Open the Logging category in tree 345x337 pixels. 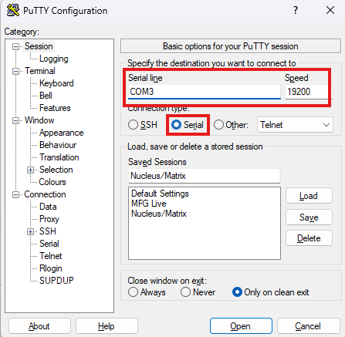click(54, 59)
